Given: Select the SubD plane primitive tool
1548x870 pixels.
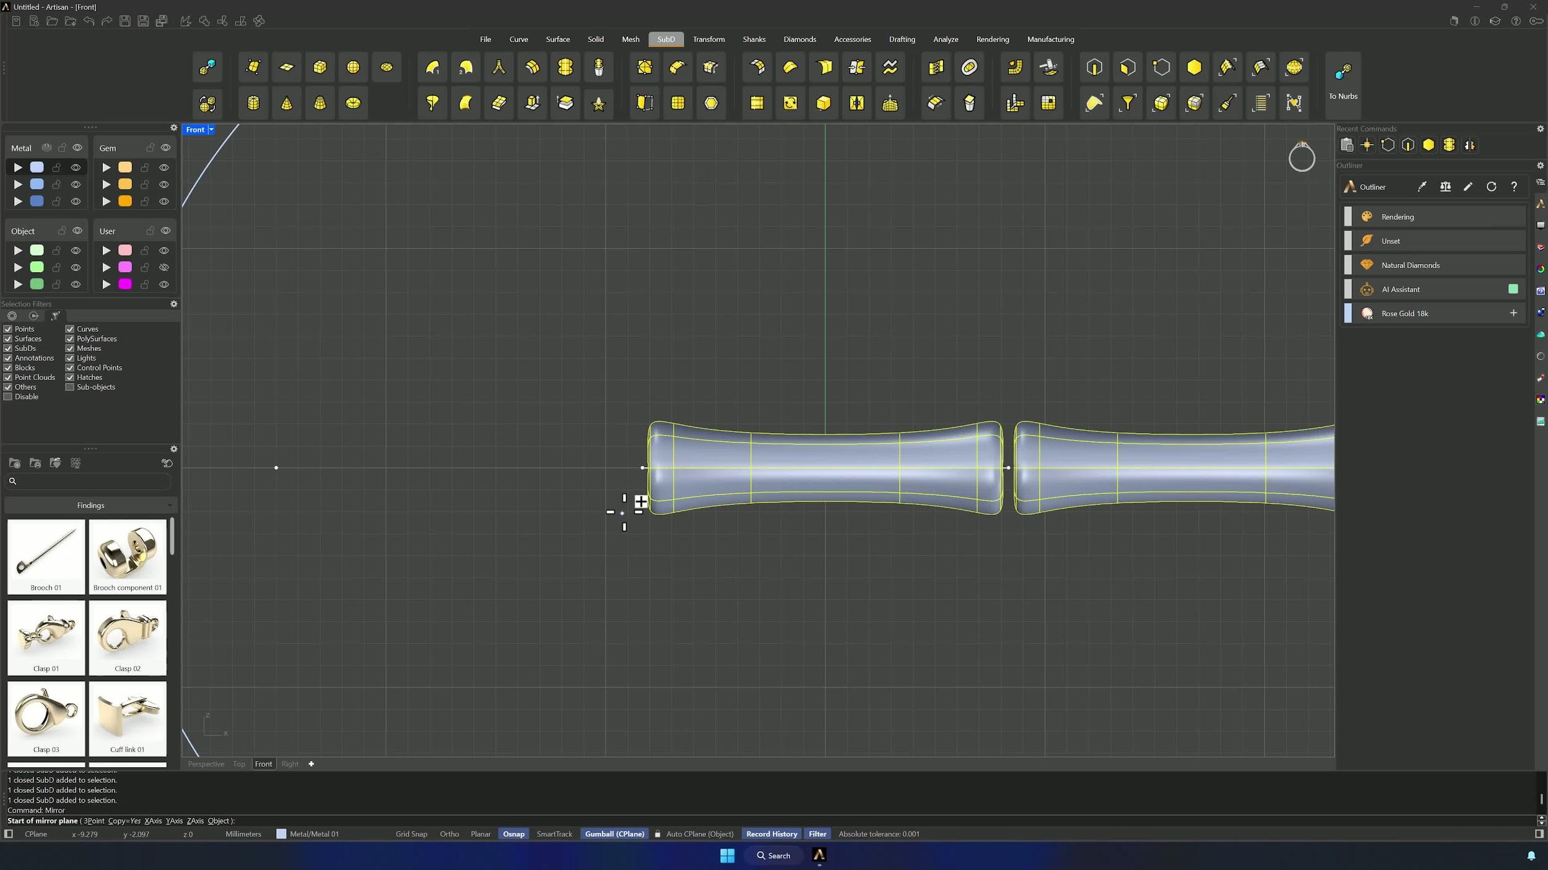Looking at the screenshot, I should (287, 67).
